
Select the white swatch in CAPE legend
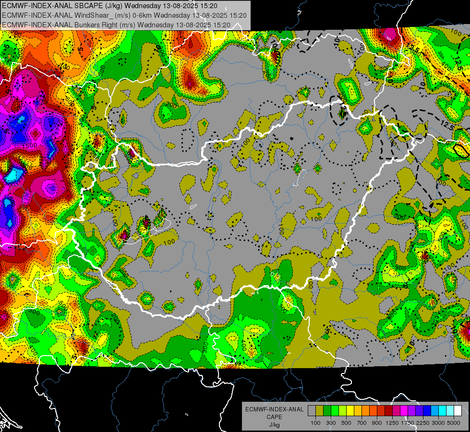pos(458,411)
